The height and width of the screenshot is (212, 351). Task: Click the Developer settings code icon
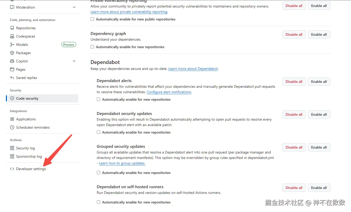coord(12,169)
